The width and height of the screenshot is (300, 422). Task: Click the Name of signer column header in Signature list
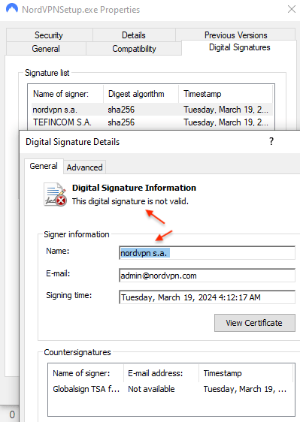click(x=65, y=94)
